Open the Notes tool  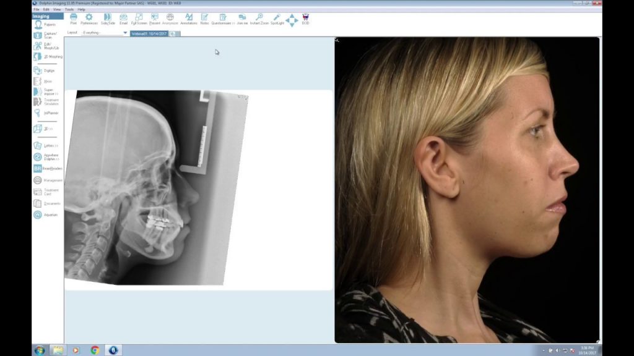(x=204, y=18)
